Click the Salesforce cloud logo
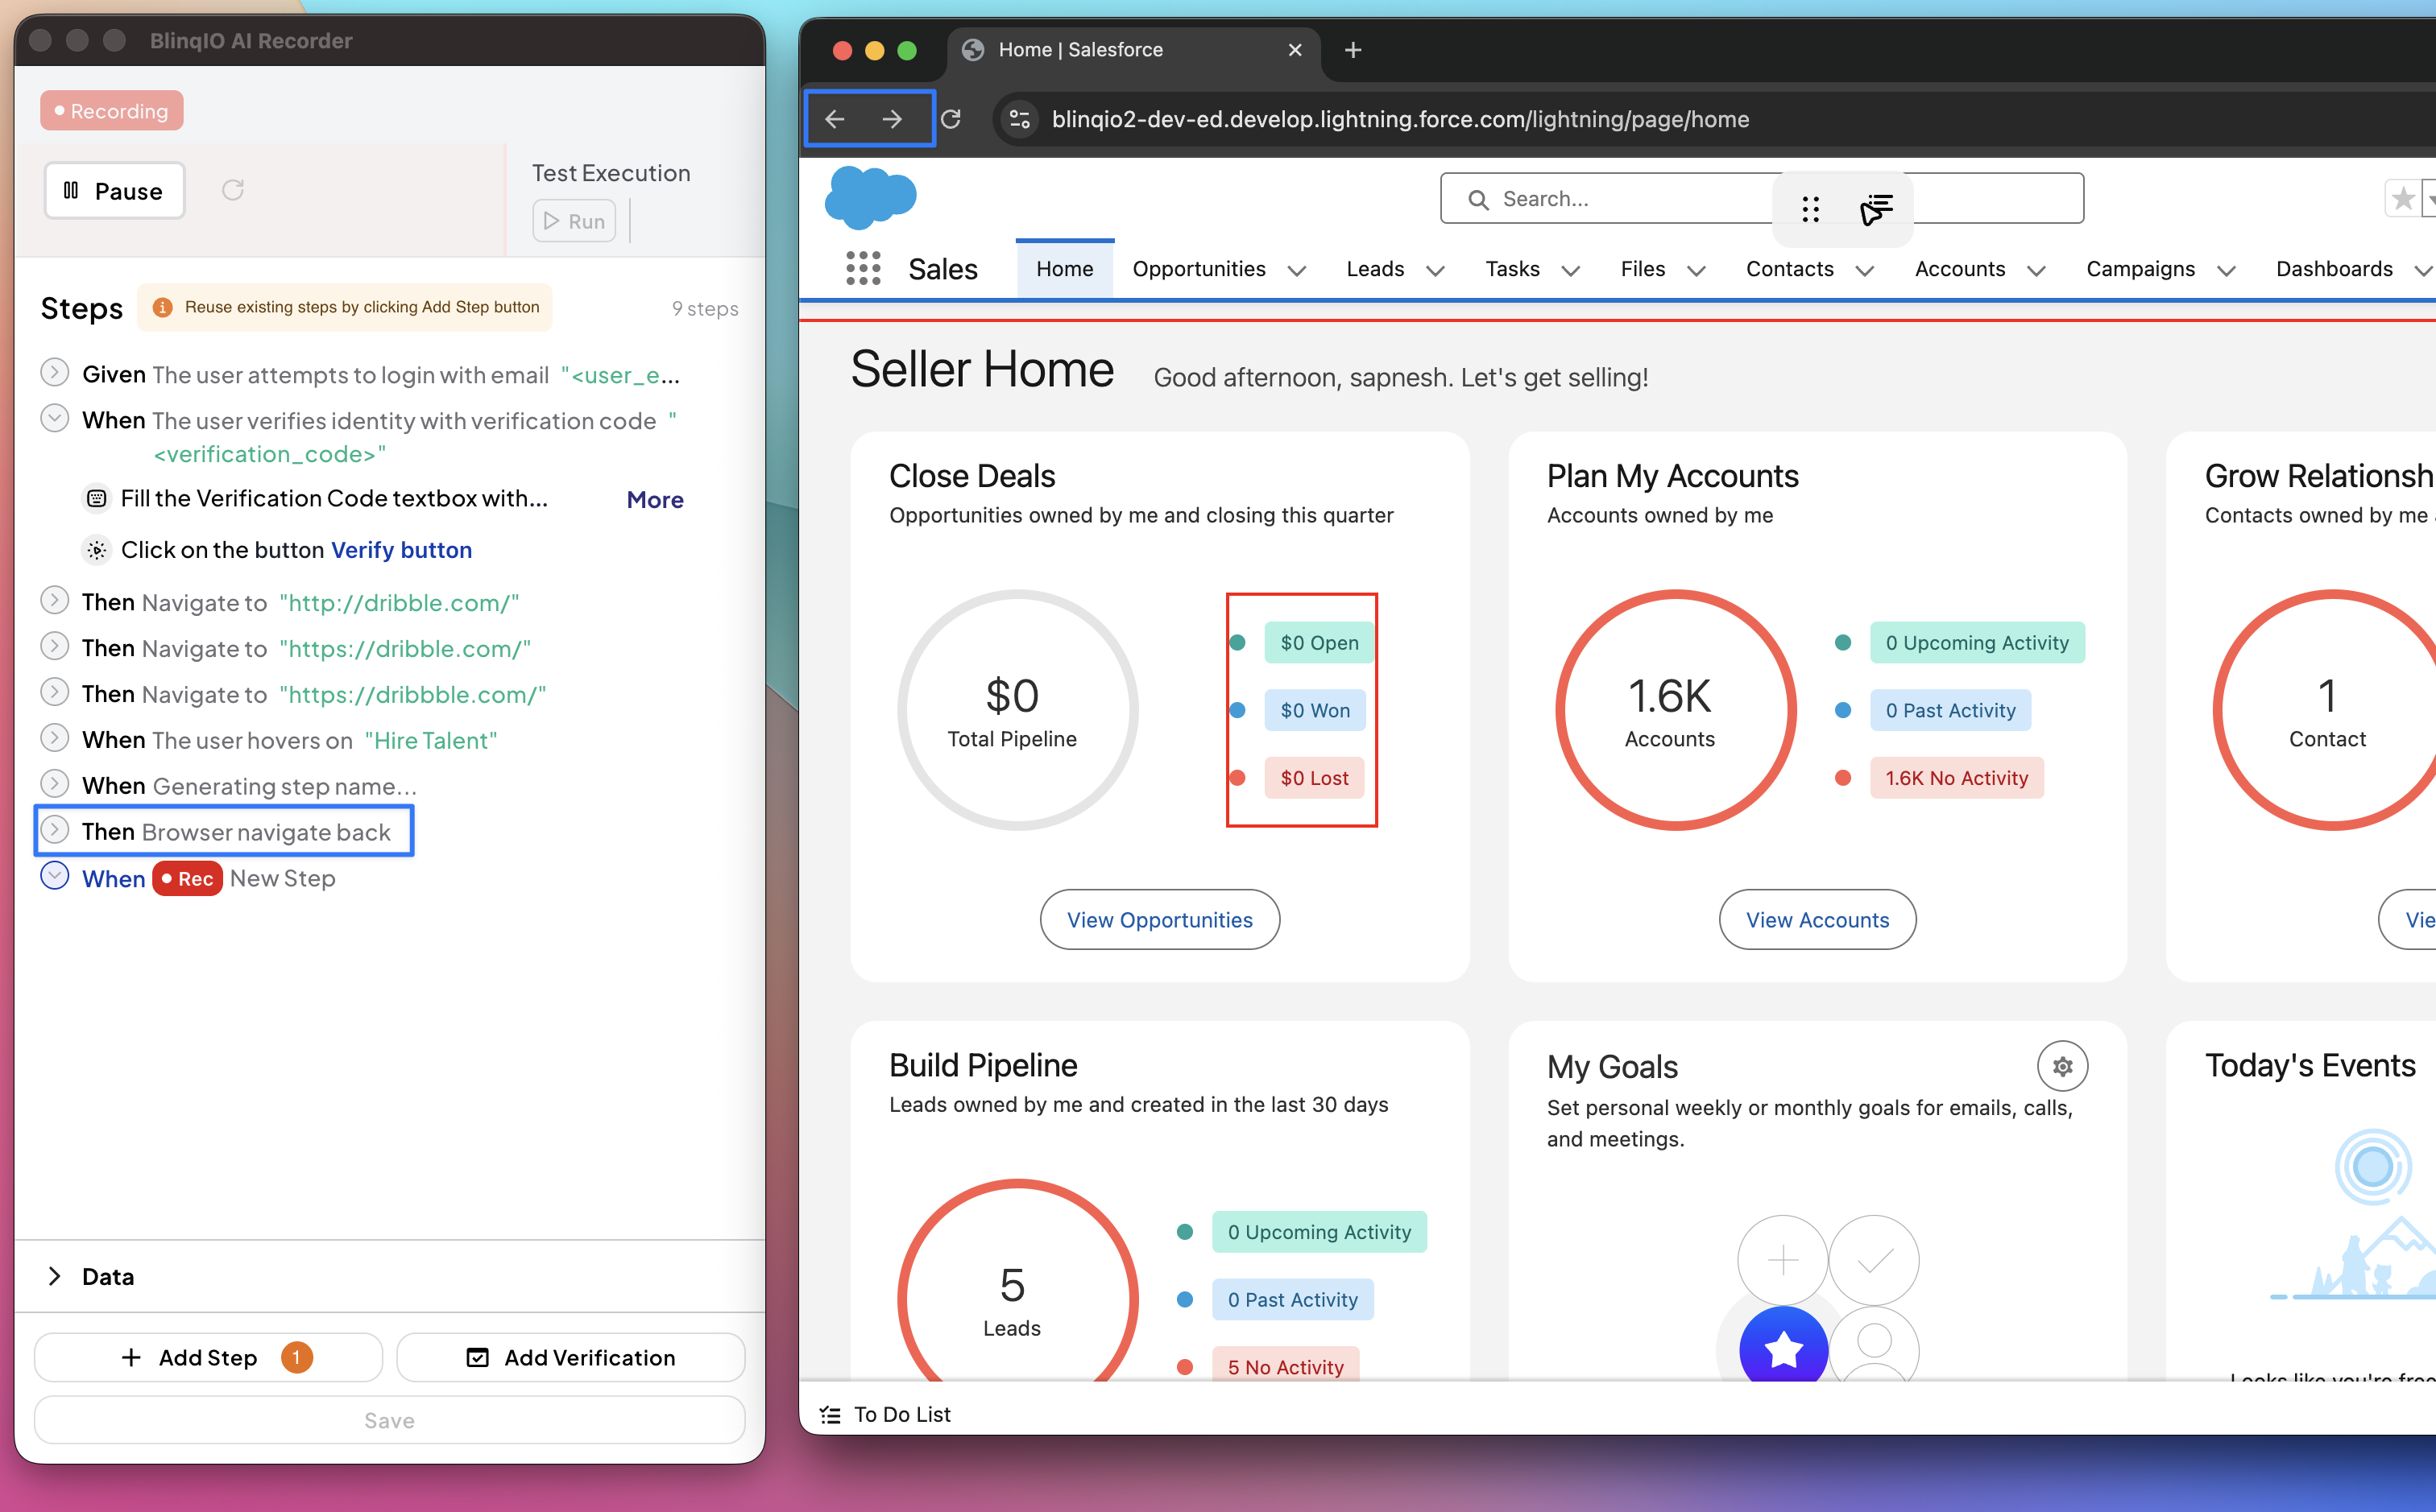Image resolution: width=2436 pixels, height=1512 pixels. click(x=870, y=197)
